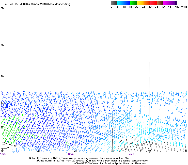The height and width of the screenshot is (165, 188).
Task: Click the longitude label "33" on the bottom axis
Action: tap(39, 151)
